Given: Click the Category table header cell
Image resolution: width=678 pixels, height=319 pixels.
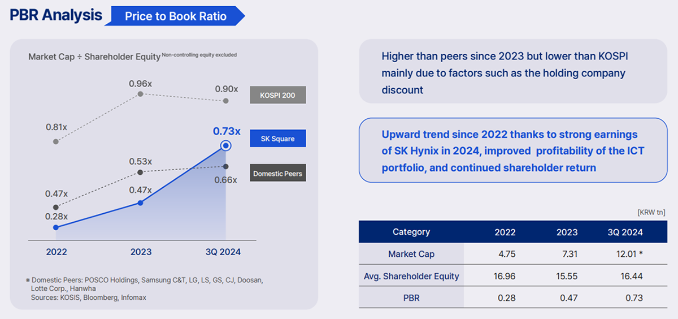Looking at the screenshot, I should [411, 232].
